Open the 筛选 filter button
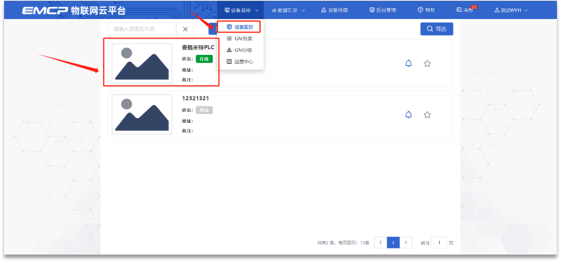The image size is (561, 262). point(436,29)
